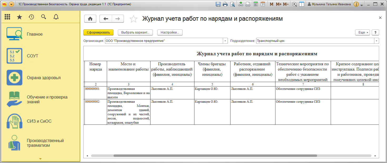Click the M− memory subtract button
The image size is (387, 163).
click(x=286, y=4)
